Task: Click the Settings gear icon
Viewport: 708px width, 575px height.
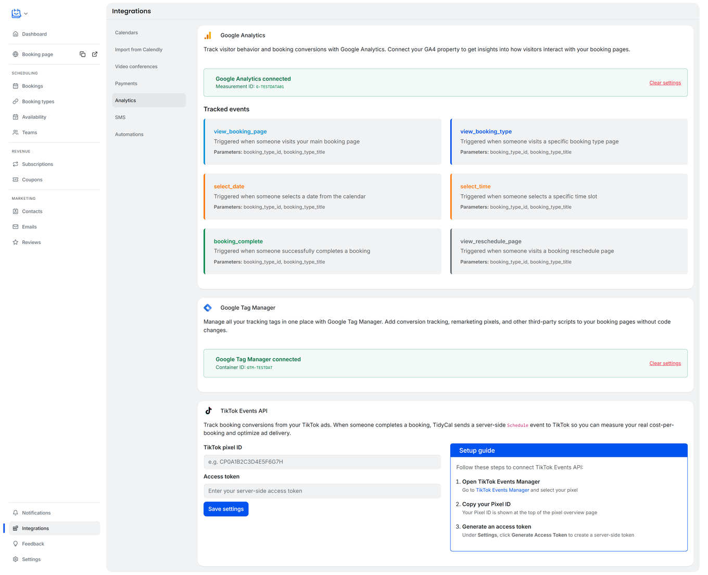Action: coord(16,559)
